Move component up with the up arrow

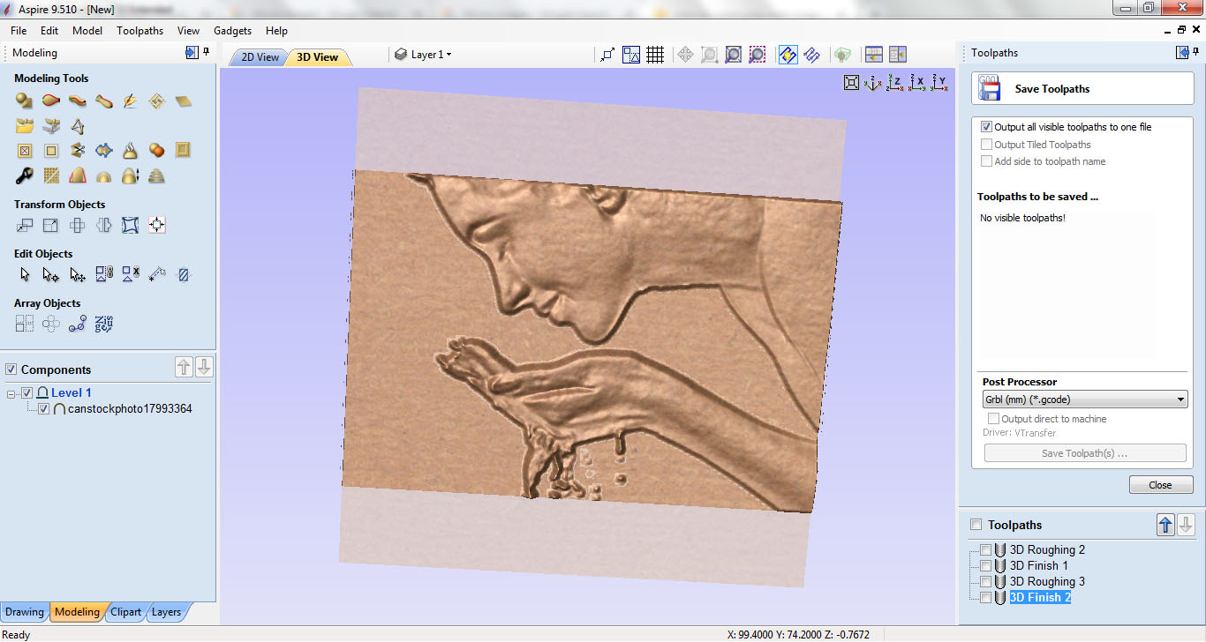pyautogui.click(x=184, y=368)
